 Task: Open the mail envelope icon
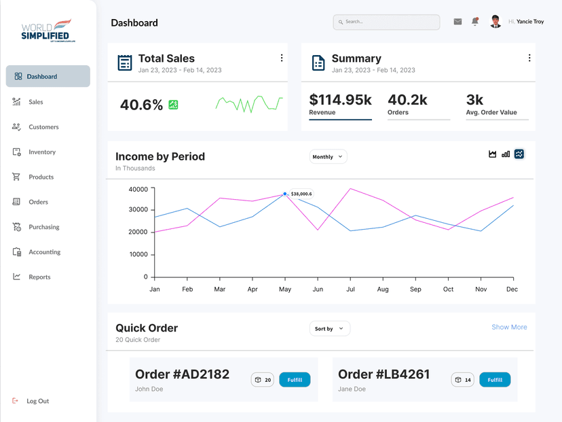click(x=457, y=22)
